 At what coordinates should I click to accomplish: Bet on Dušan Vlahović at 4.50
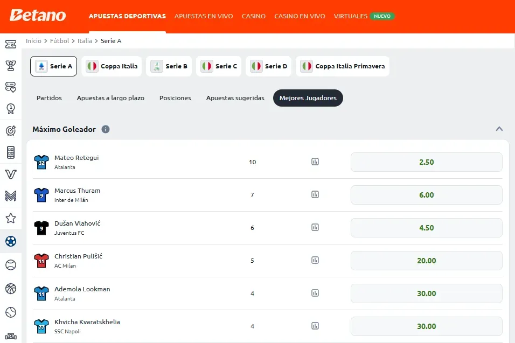click(x=426, y=228)
